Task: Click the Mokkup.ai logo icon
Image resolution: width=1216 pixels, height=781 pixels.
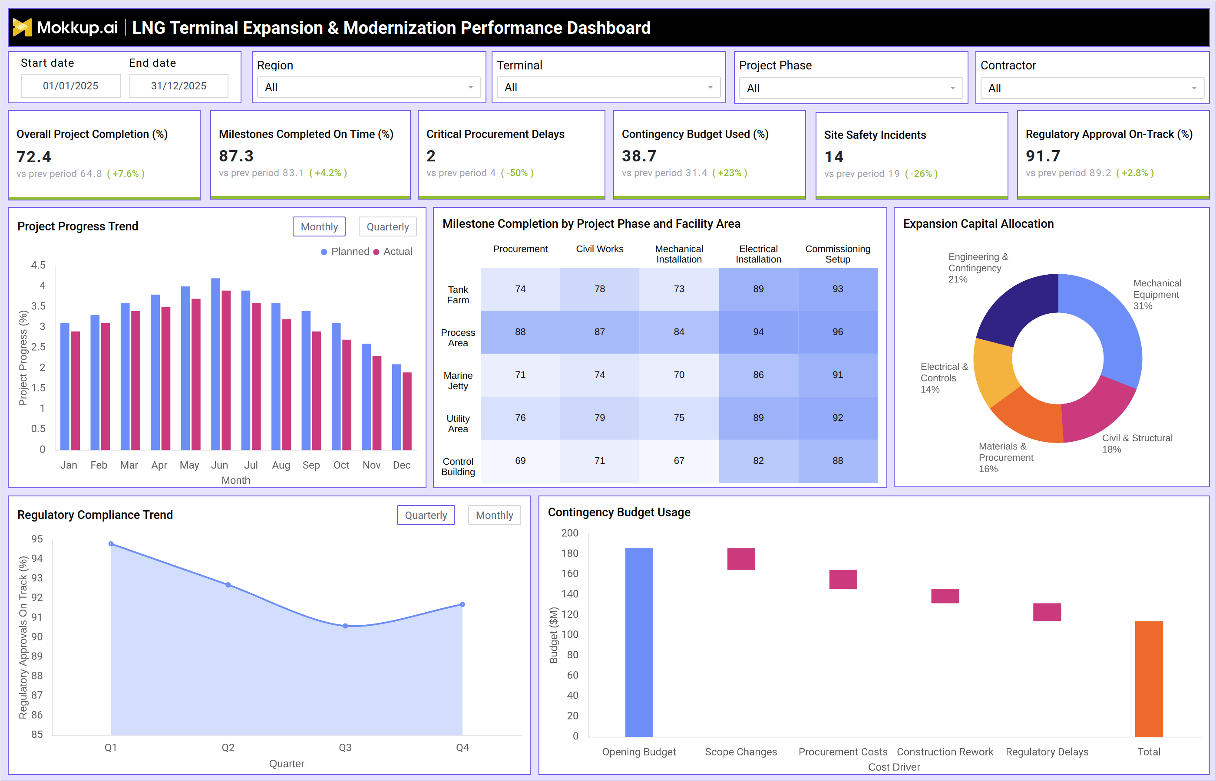Action: click(x=22, y=27)
